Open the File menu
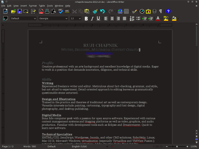 click(x=3, y=6)
